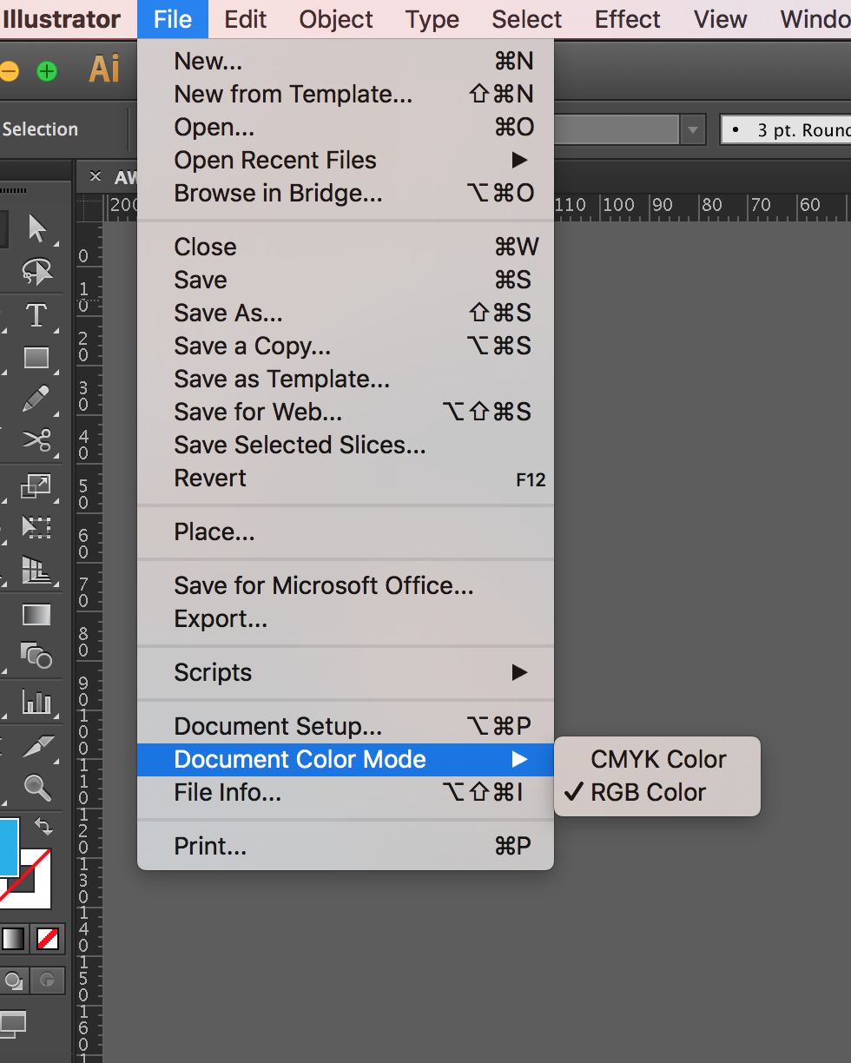Screen dimensions: 851x1063
Task: Choose Save in File menu
Action: 346,280
